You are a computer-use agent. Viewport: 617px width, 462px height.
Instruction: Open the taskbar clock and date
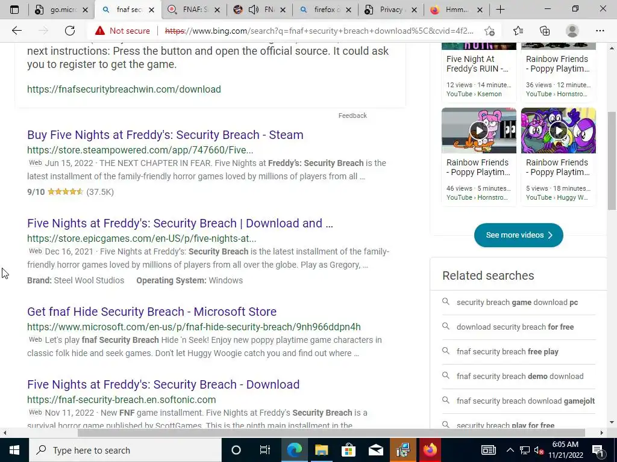coord(565,450)
